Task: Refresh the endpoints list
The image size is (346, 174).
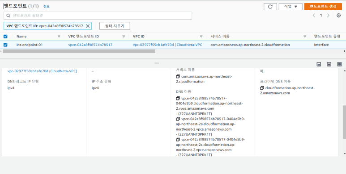Action: coord(270,7)
